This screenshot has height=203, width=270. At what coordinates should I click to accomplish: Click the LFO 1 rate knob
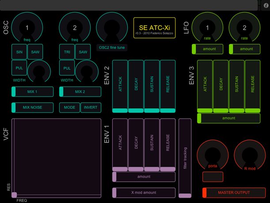pyautogui.click(x=207, y=27)
